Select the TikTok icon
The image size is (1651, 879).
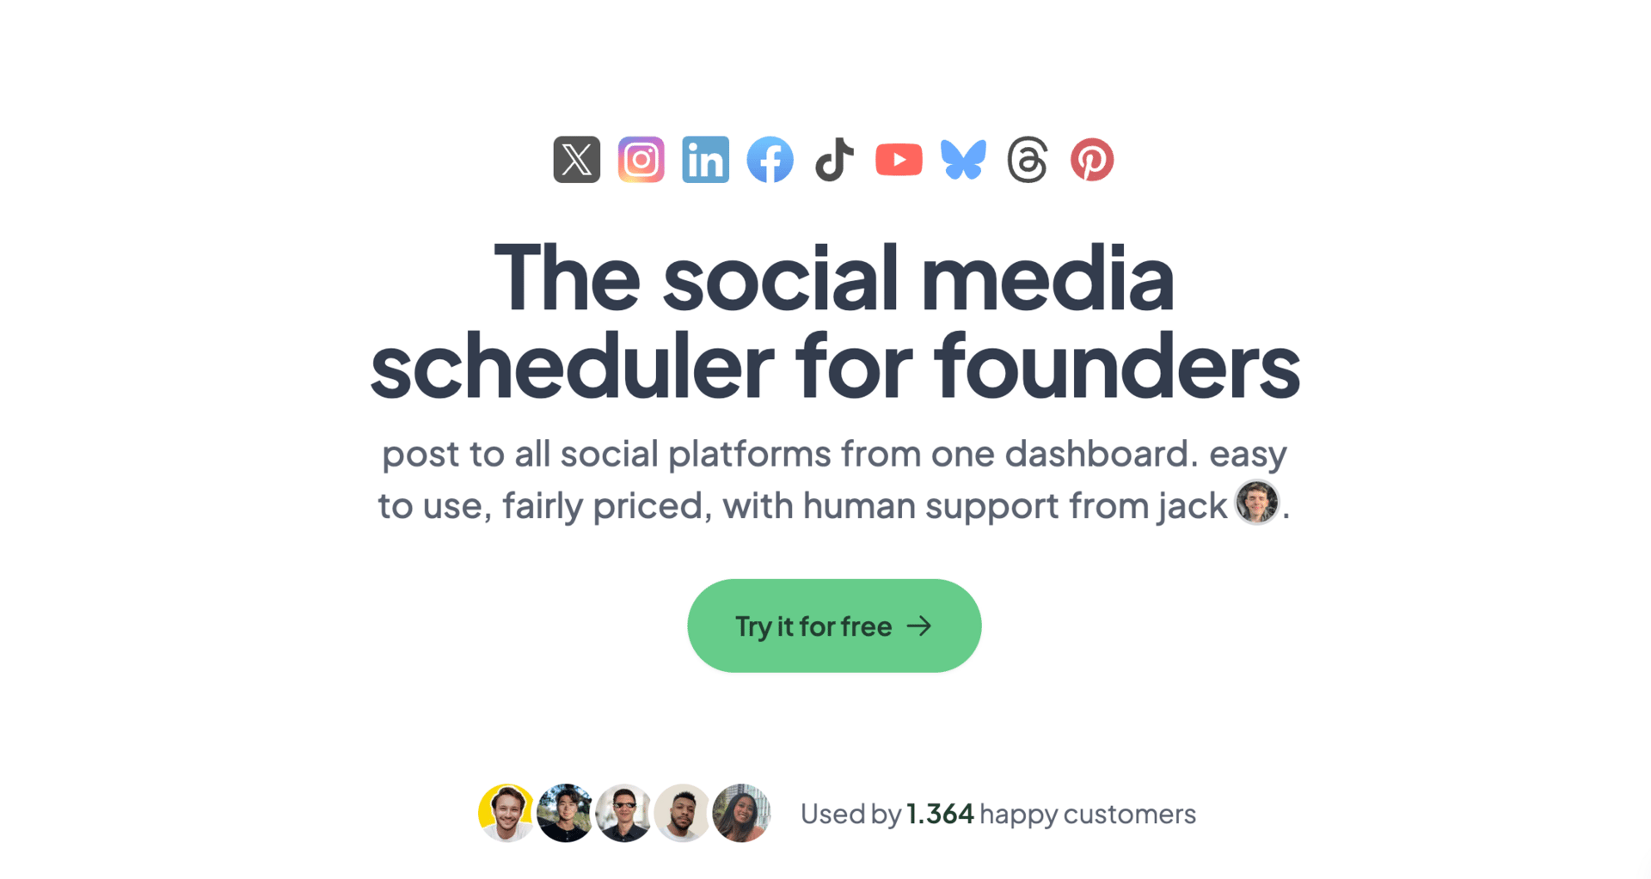(x=834, y=160)
